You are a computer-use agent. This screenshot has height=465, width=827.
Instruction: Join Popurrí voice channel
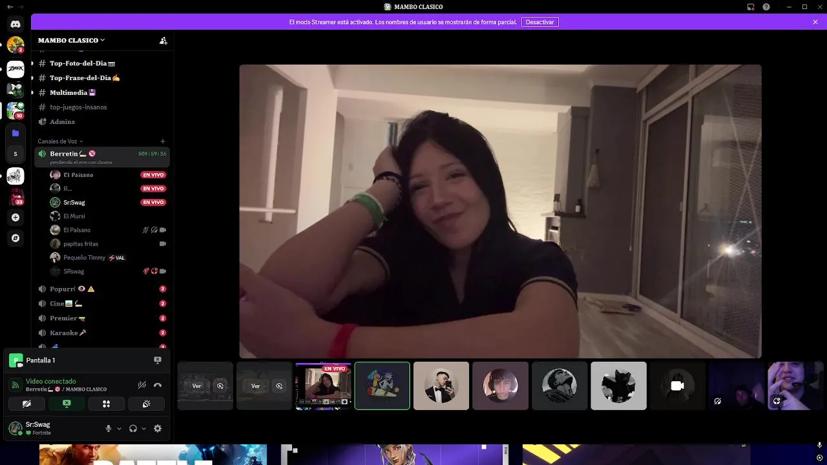coord(102,289)
